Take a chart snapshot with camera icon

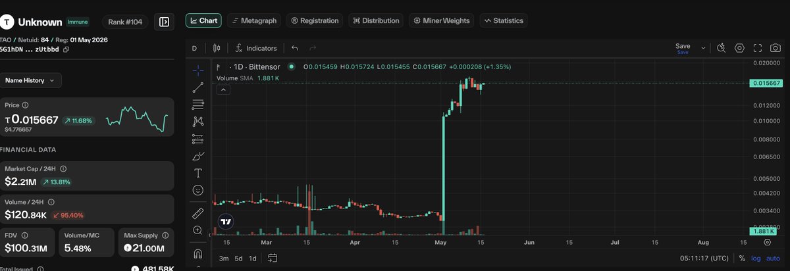tap(776, 48)
